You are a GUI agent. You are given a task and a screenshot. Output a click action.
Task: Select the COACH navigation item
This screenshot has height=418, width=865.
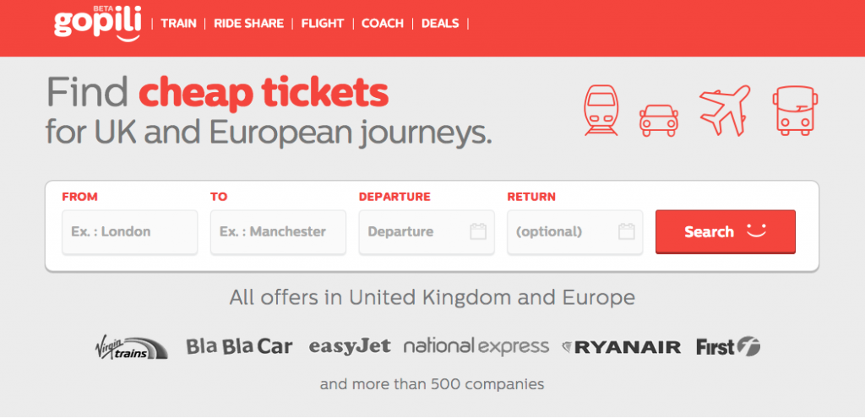[x=383, y=24]
